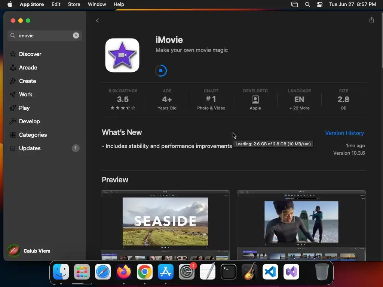Viewport: 383px width, 287px height.
Task: Open the share icon at top right
Action: point(371,20)
